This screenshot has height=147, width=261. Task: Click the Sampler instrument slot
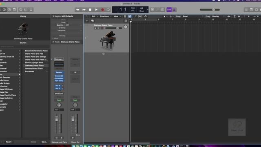(x=59, y=72)
